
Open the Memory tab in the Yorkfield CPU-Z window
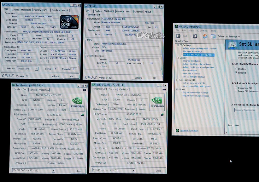point(37,10)
